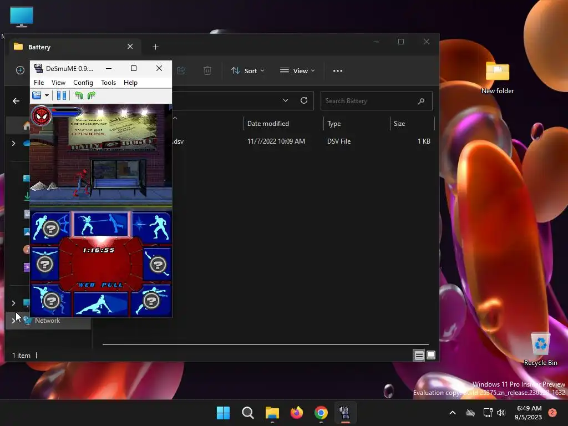
Task: Refresh the Battery folder
Action: [304, 100]
